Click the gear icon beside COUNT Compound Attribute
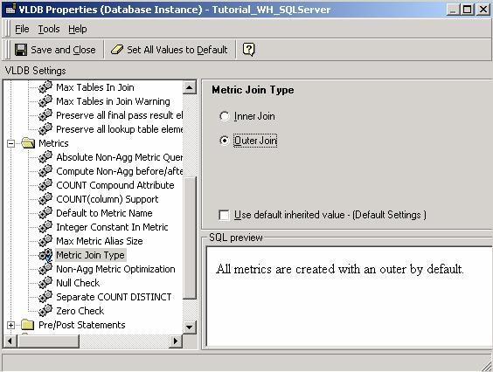 click(x=45, y=185)
